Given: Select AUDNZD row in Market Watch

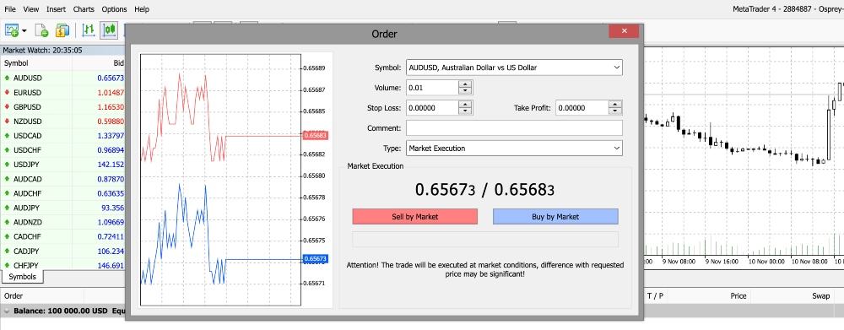Looking at the screenshot, I should (x=63, y=222).
